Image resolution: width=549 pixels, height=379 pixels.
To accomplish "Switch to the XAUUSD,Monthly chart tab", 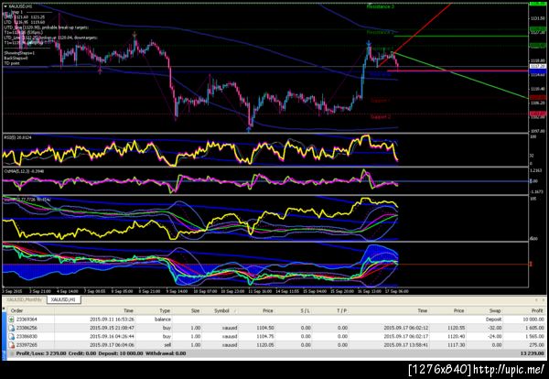I will point(24,300).
